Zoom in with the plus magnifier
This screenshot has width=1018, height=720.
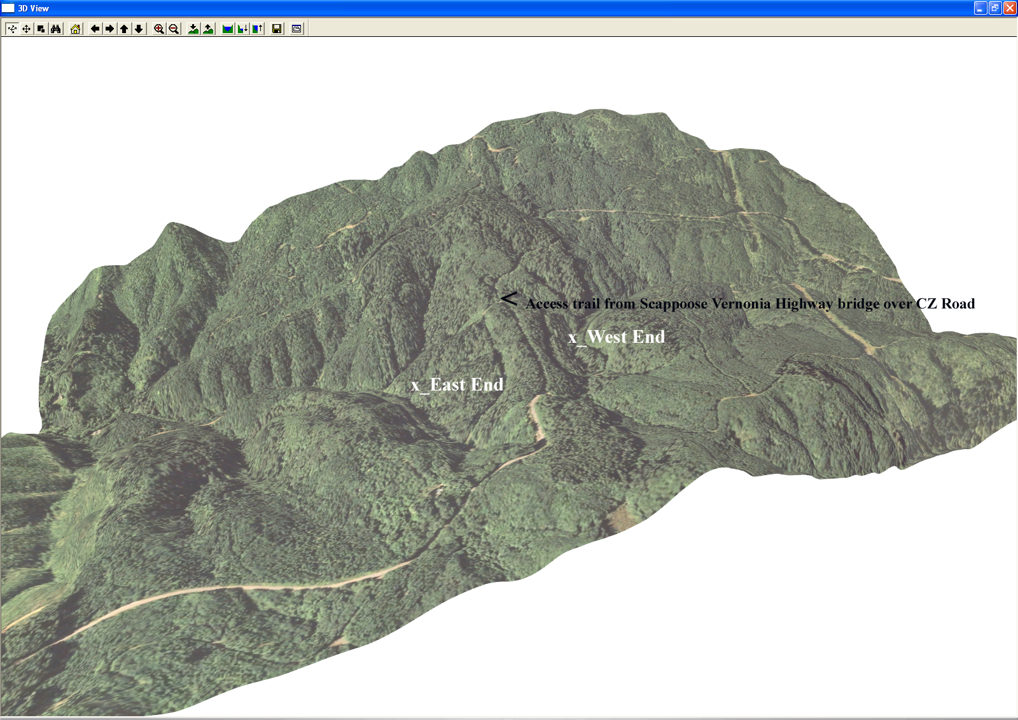coord(159,29)
